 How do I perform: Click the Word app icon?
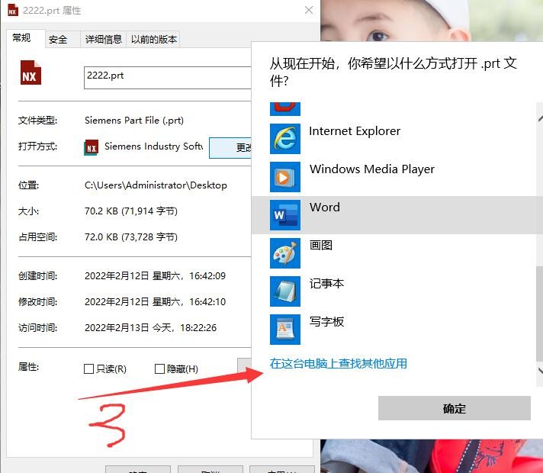point(285,214)
